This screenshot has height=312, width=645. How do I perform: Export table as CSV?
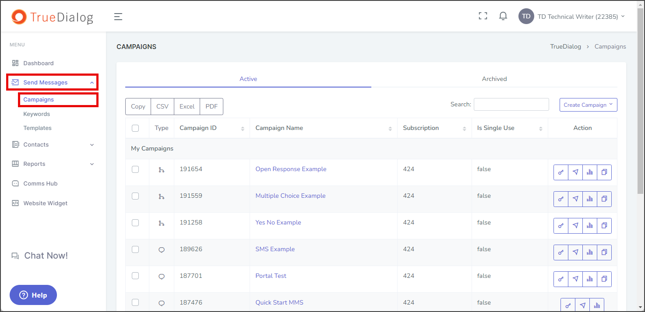click(162, 106)
